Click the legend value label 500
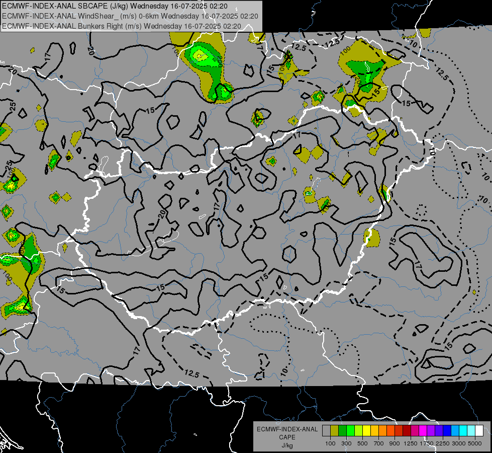Image resolution: width=492 pixels, height=453 pixels. click(362, 444)
